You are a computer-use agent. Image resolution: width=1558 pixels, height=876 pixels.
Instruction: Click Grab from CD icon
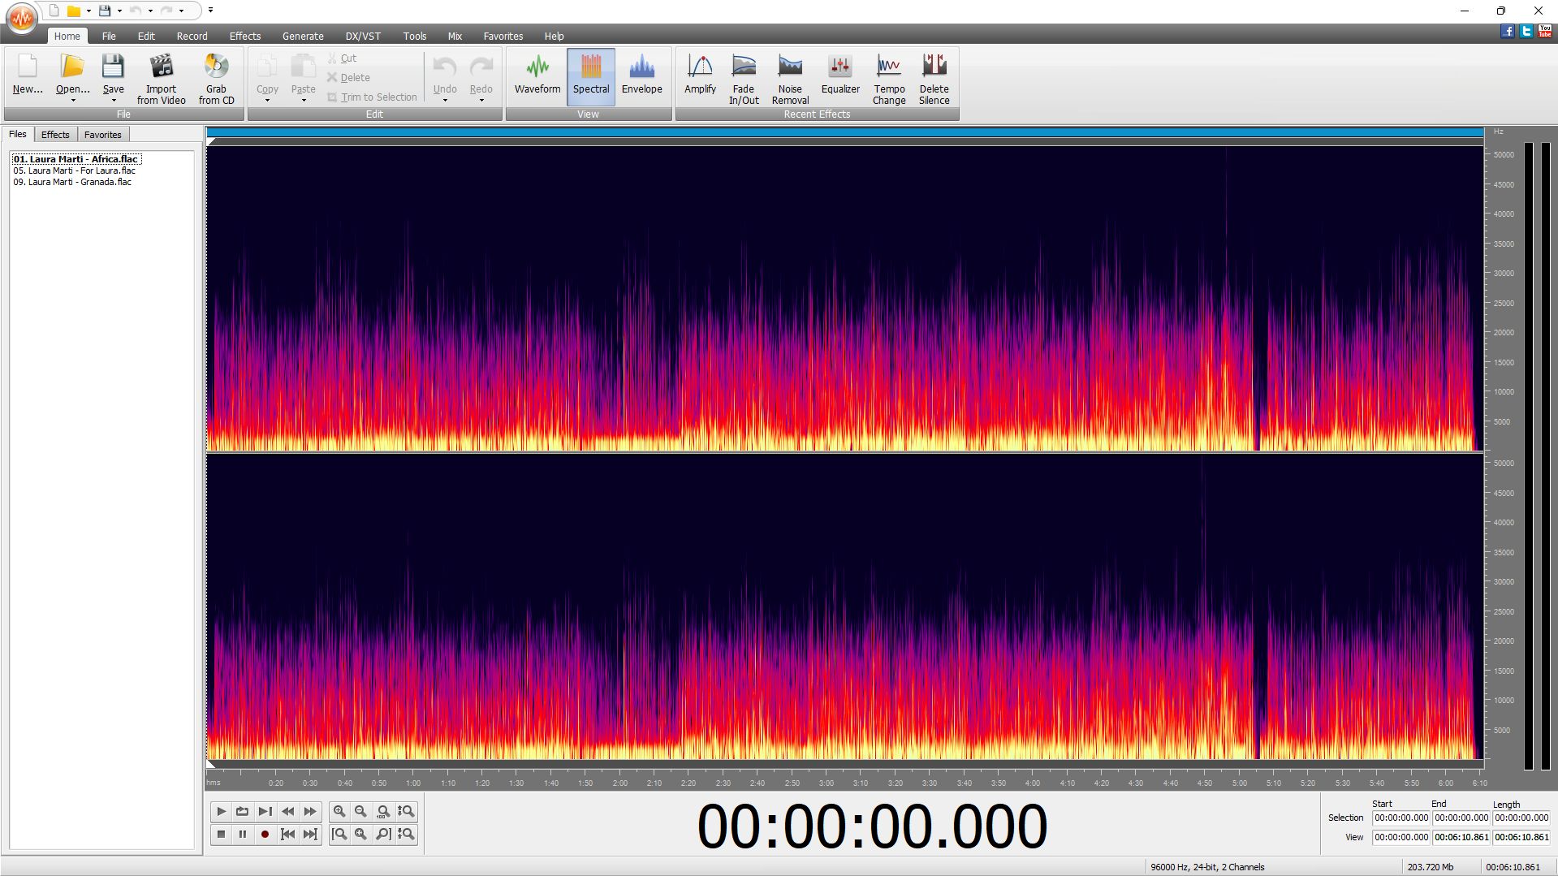[x=216, y=78]
